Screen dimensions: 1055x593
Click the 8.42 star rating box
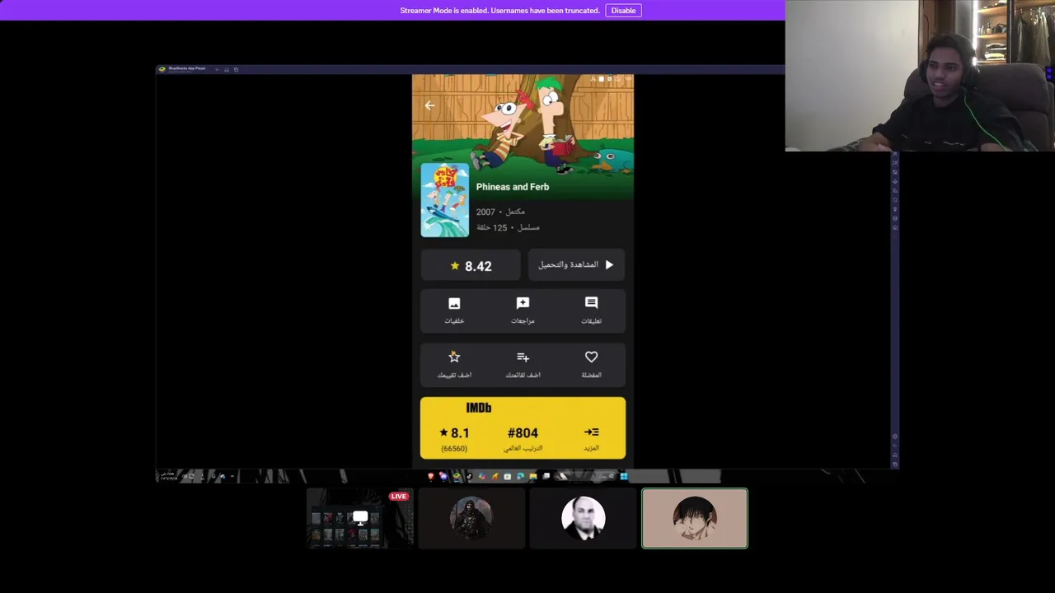[x=471, y=266]
